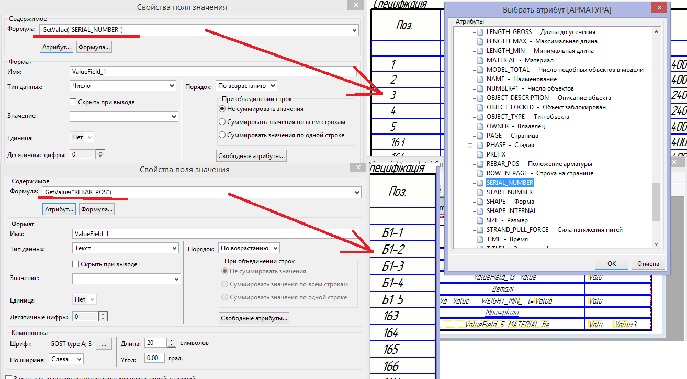The width and height of the screenshot is (687, 379).
Task: Toggle 'Скрыть при выводе' in the Число dialog
Action: pos(74,102)
